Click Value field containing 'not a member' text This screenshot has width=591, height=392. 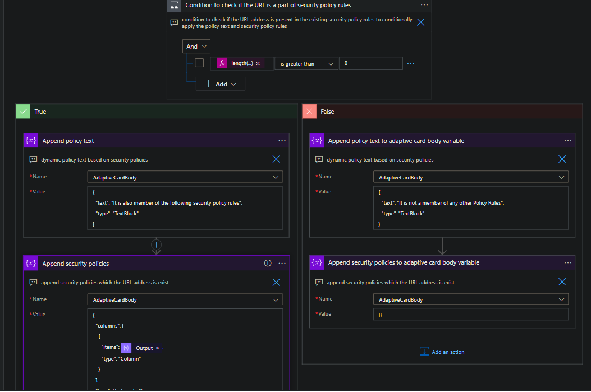coord(471,208)
